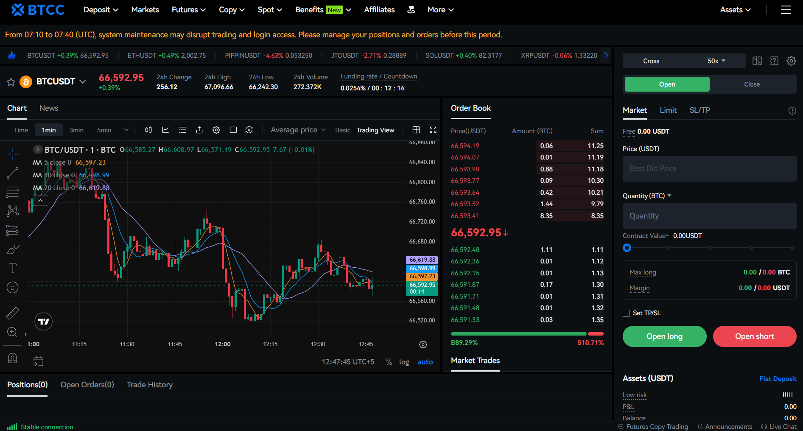
Task: Open the More dropdown in navigation
Action: point(441,10)
